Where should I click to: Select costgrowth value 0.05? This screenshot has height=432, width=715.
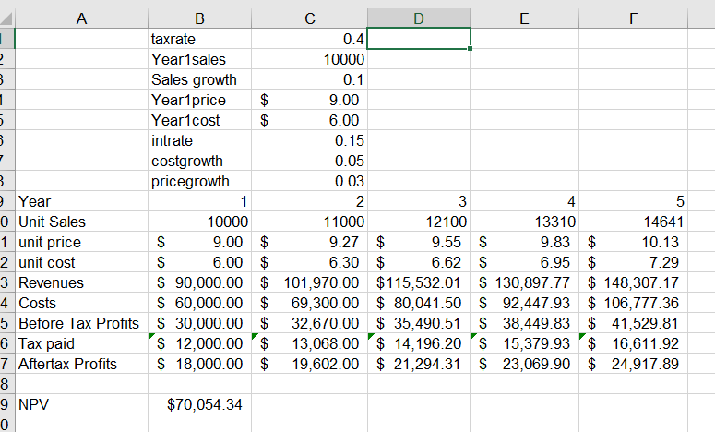tap(310, 161)
